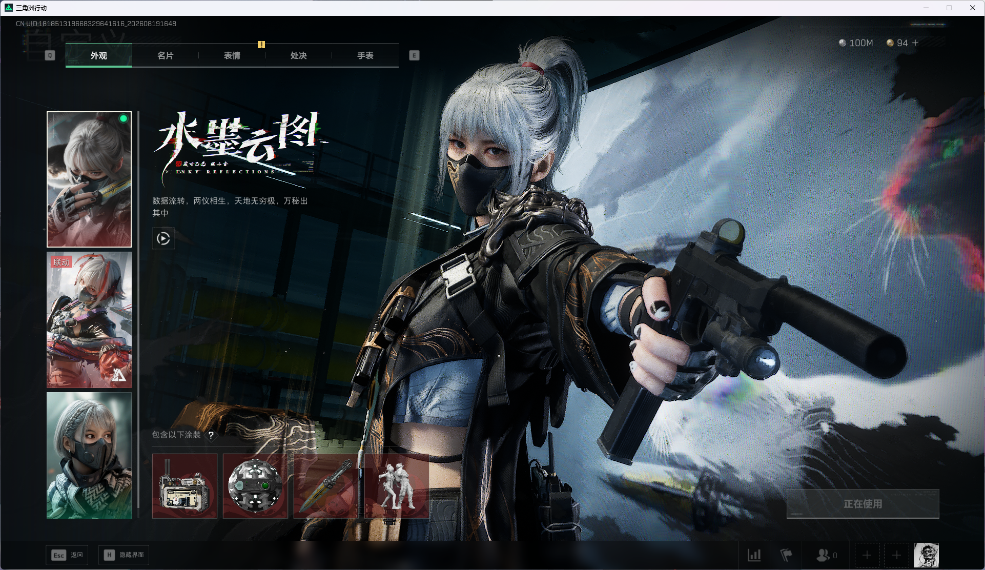Image resolution: width=985 pixels, height=570 pixels.
Task: Click the E next-tab key icon
Action: click(414, 55)
